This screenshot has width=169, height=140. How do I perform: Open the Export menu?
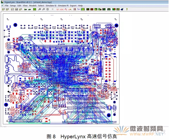(73, 6)
